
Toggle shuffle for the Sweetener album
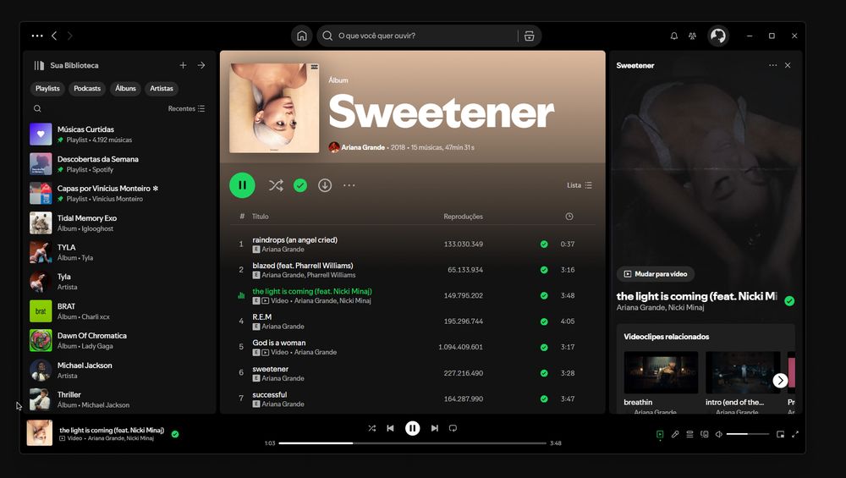point(276,185)
